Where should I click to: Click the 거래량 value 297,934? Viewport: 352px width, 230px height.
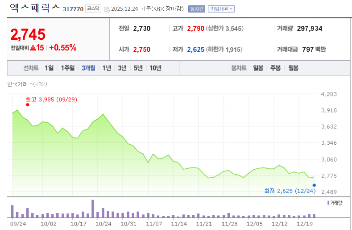[x=310, y=29]
